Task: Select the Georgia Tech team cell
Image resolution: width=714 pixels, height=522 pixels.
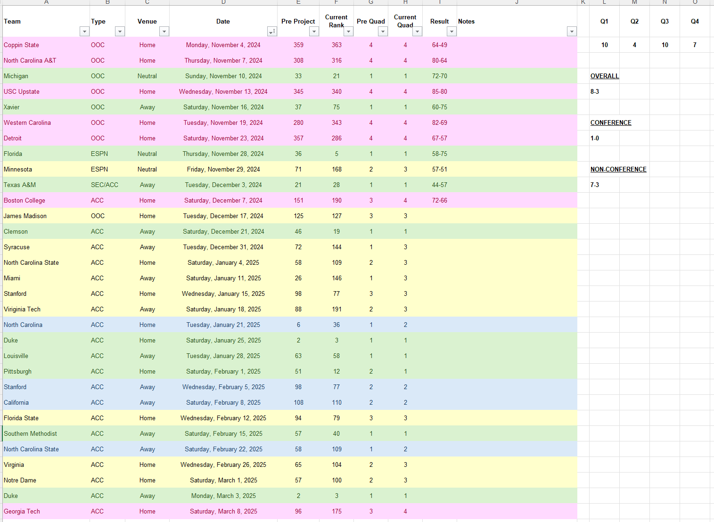Action: coord(22,511)
